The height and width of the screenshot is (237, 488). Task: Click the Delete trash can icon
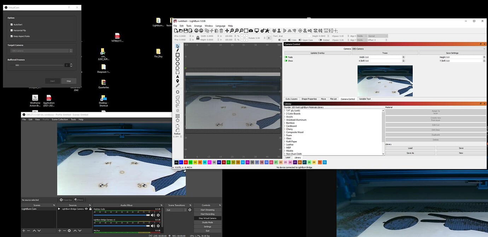[221, 31]
